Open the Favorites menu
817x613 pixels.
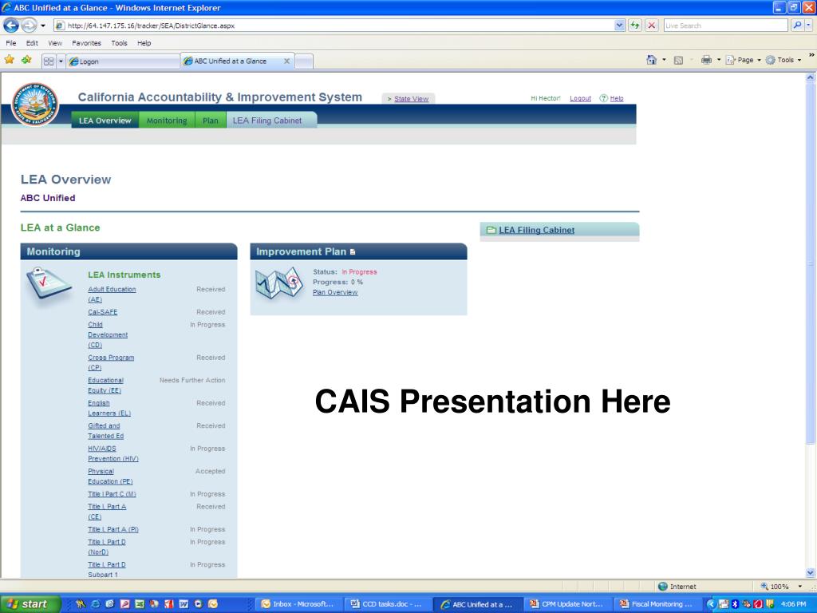(86, 43)
